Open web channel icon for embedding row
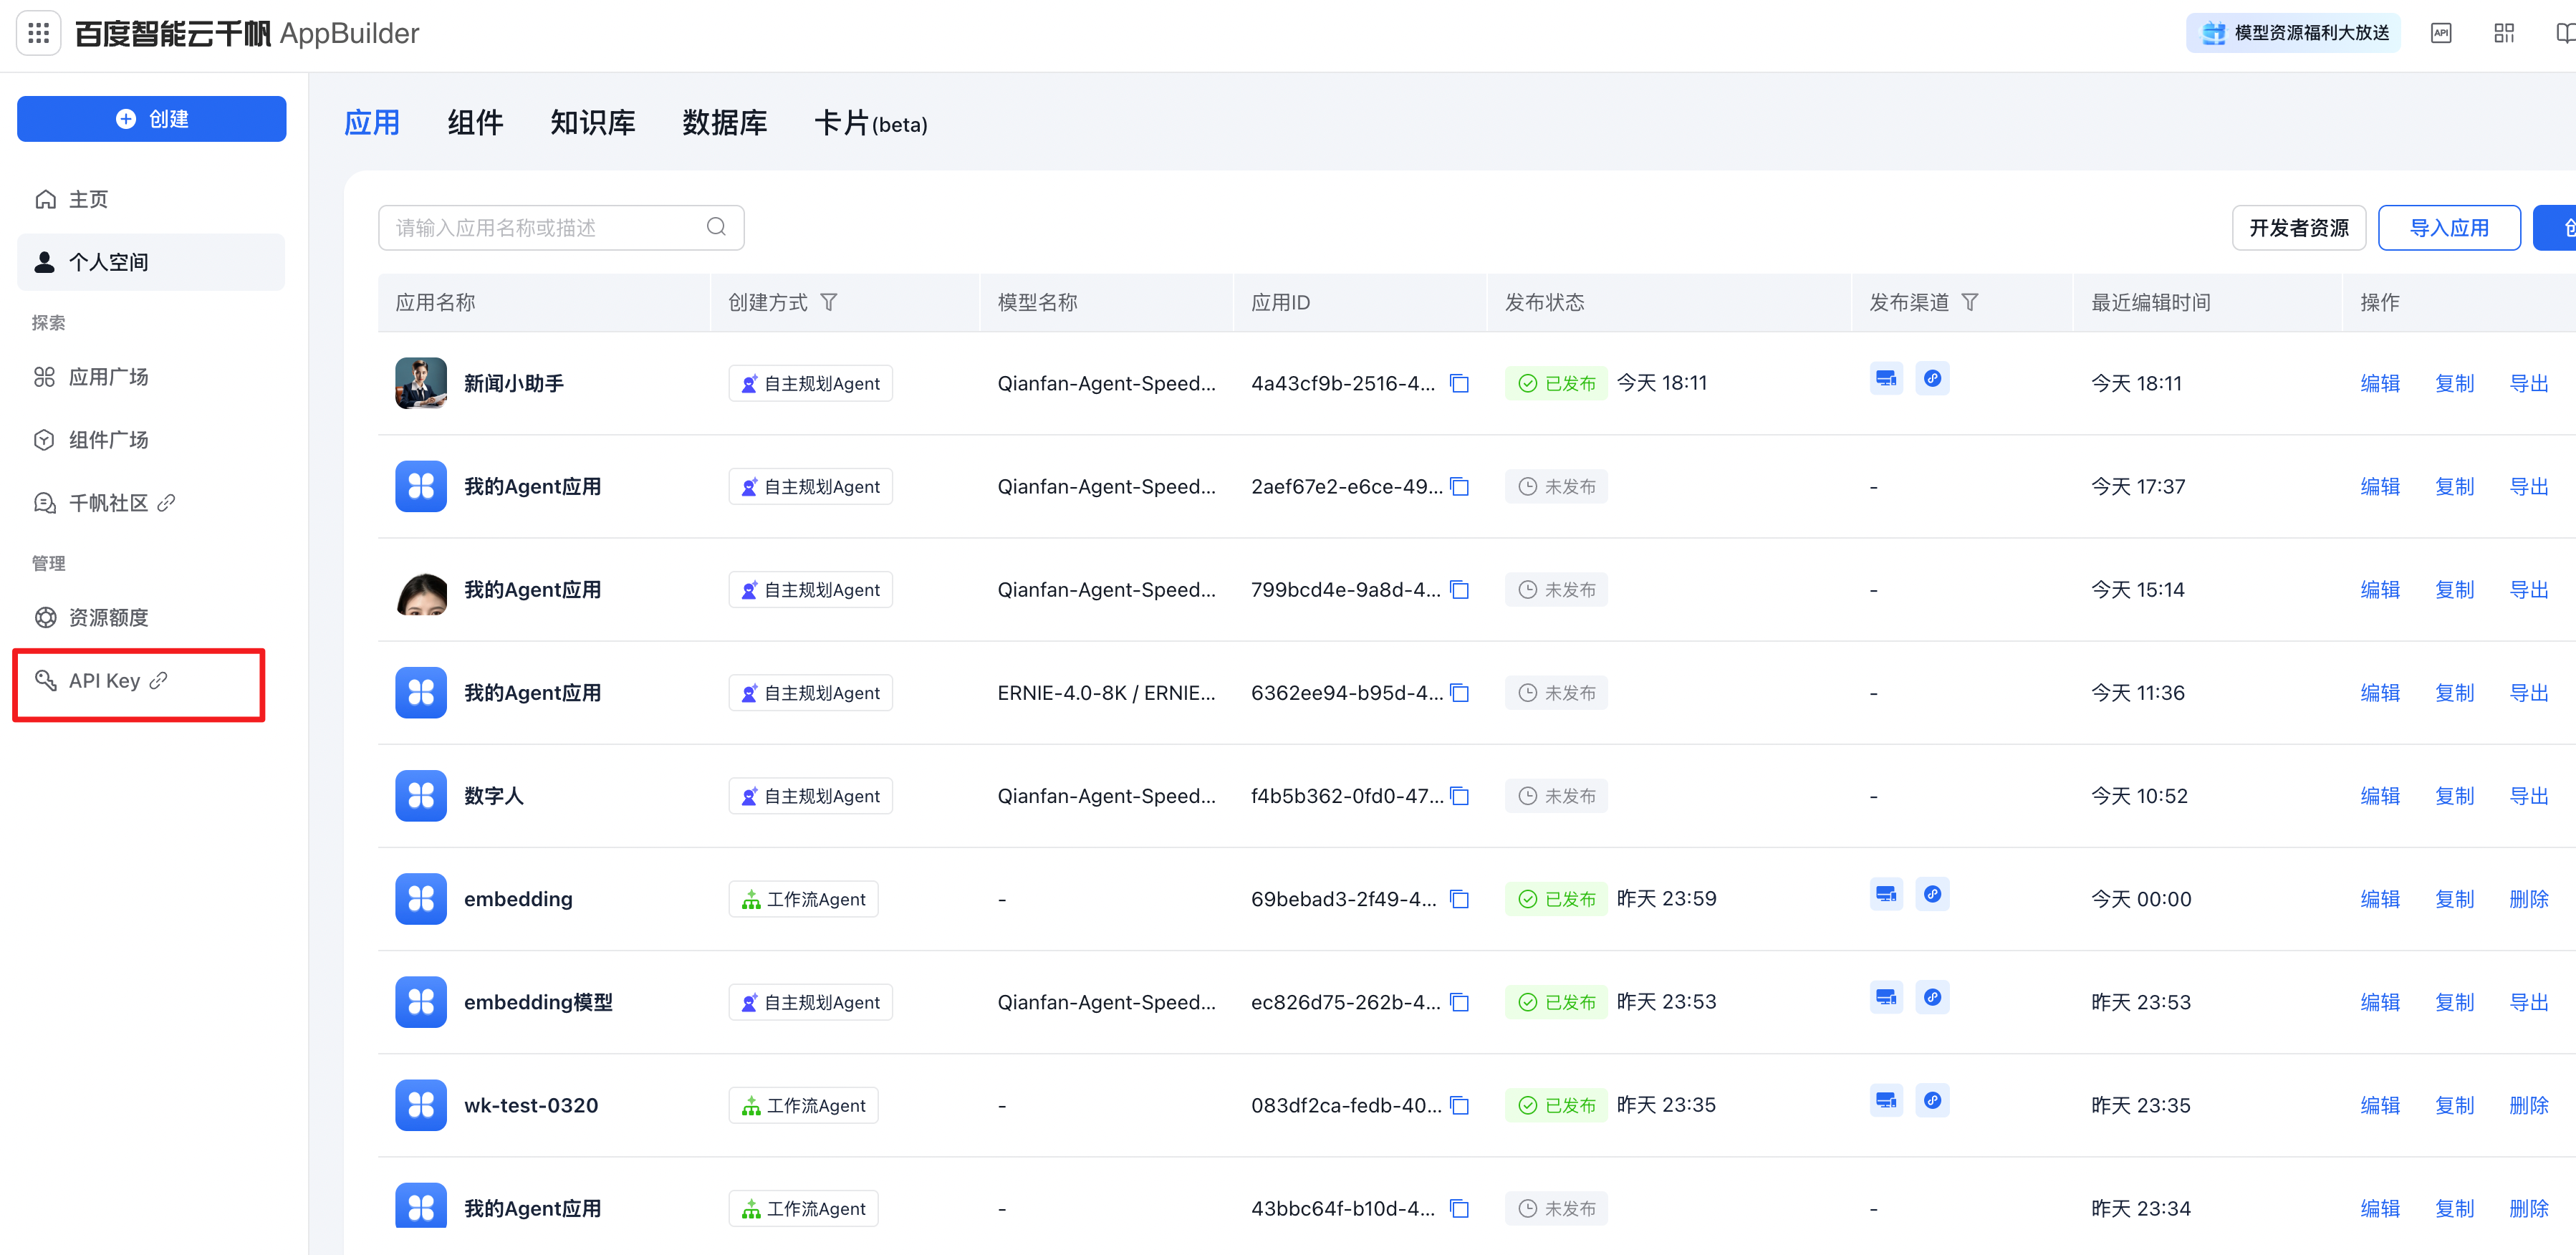The width and height of the screenshot is (2576, 1255). [1886, 893]
